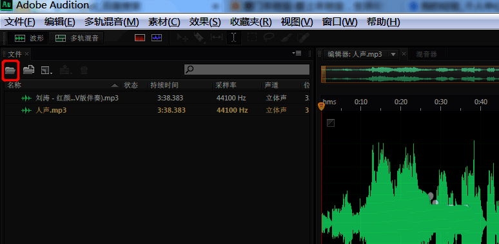Close the 编辑器 panel tab
The image size is (499, 244).
pos(404,54)
